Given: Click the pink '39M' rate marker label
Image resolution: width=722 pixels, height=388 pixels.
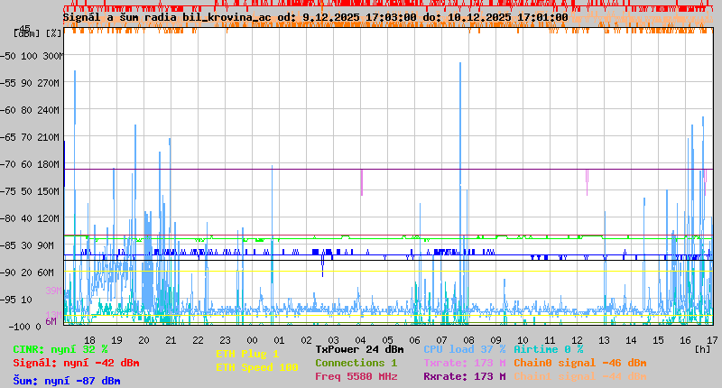Looking at the screenshot, I should pyautogui.click(x=53, y=291).
